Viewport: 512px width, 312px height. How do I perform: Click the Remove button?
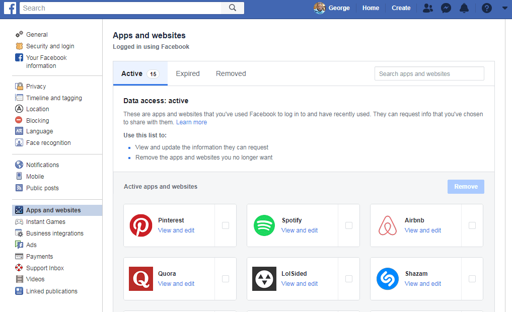(x=466, y=186)
